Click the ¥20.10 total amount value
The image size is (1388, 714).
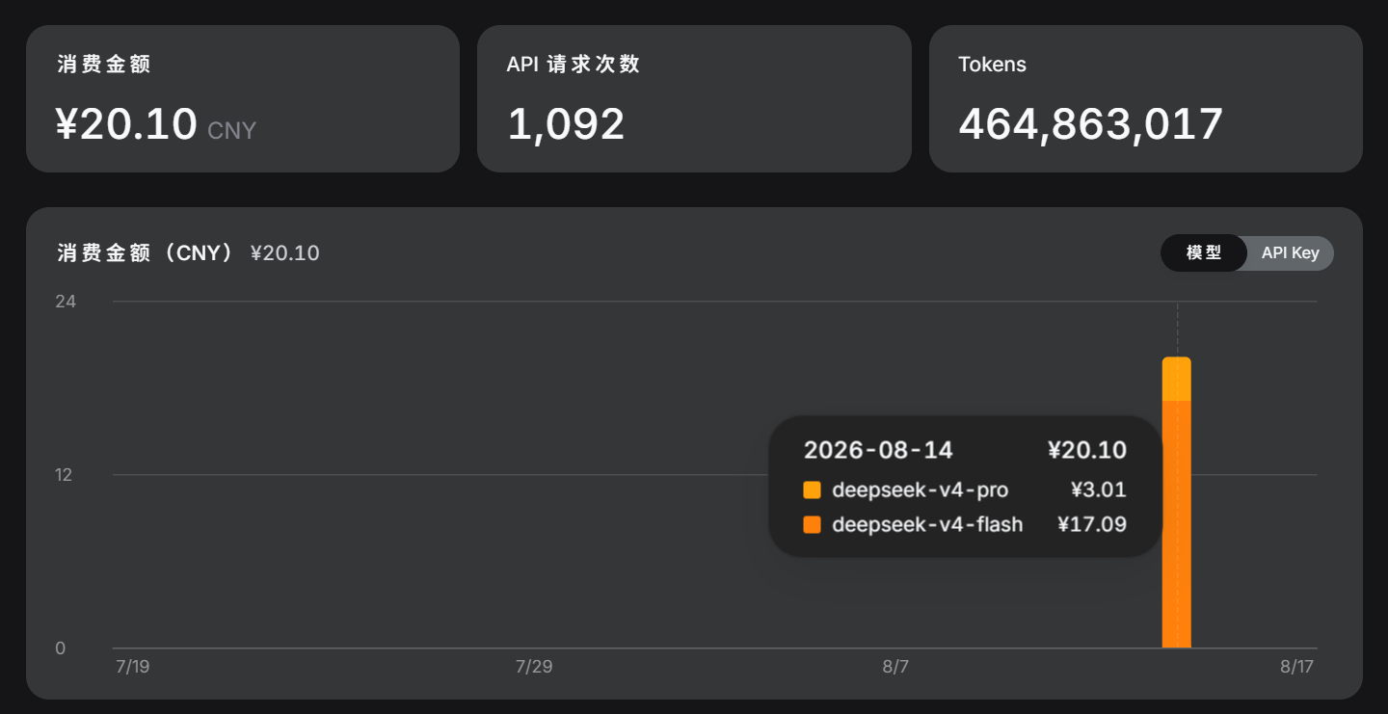[x=126, y=124]
